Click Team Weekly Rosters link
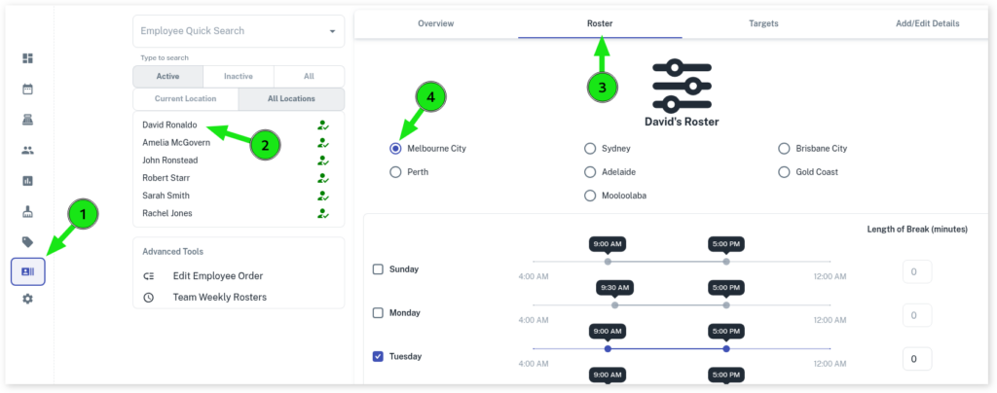This screenshot has height=393, width=997. point(219,297)
